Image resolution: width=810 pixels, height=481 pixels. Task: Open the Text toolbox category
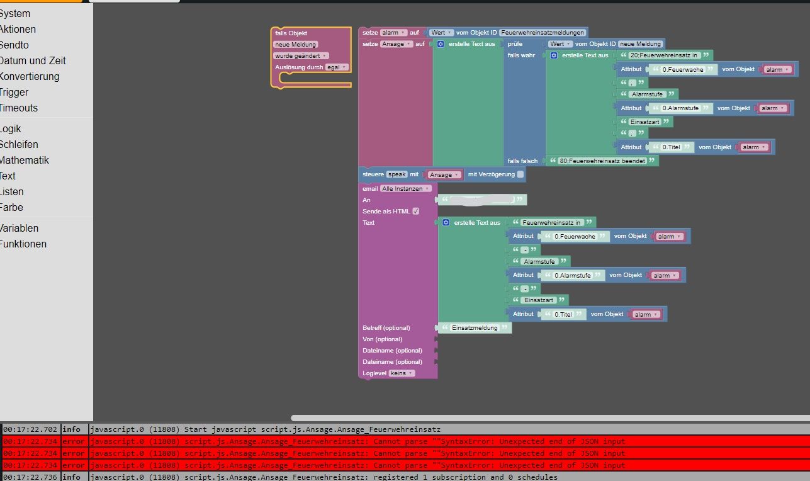point(8,176)
